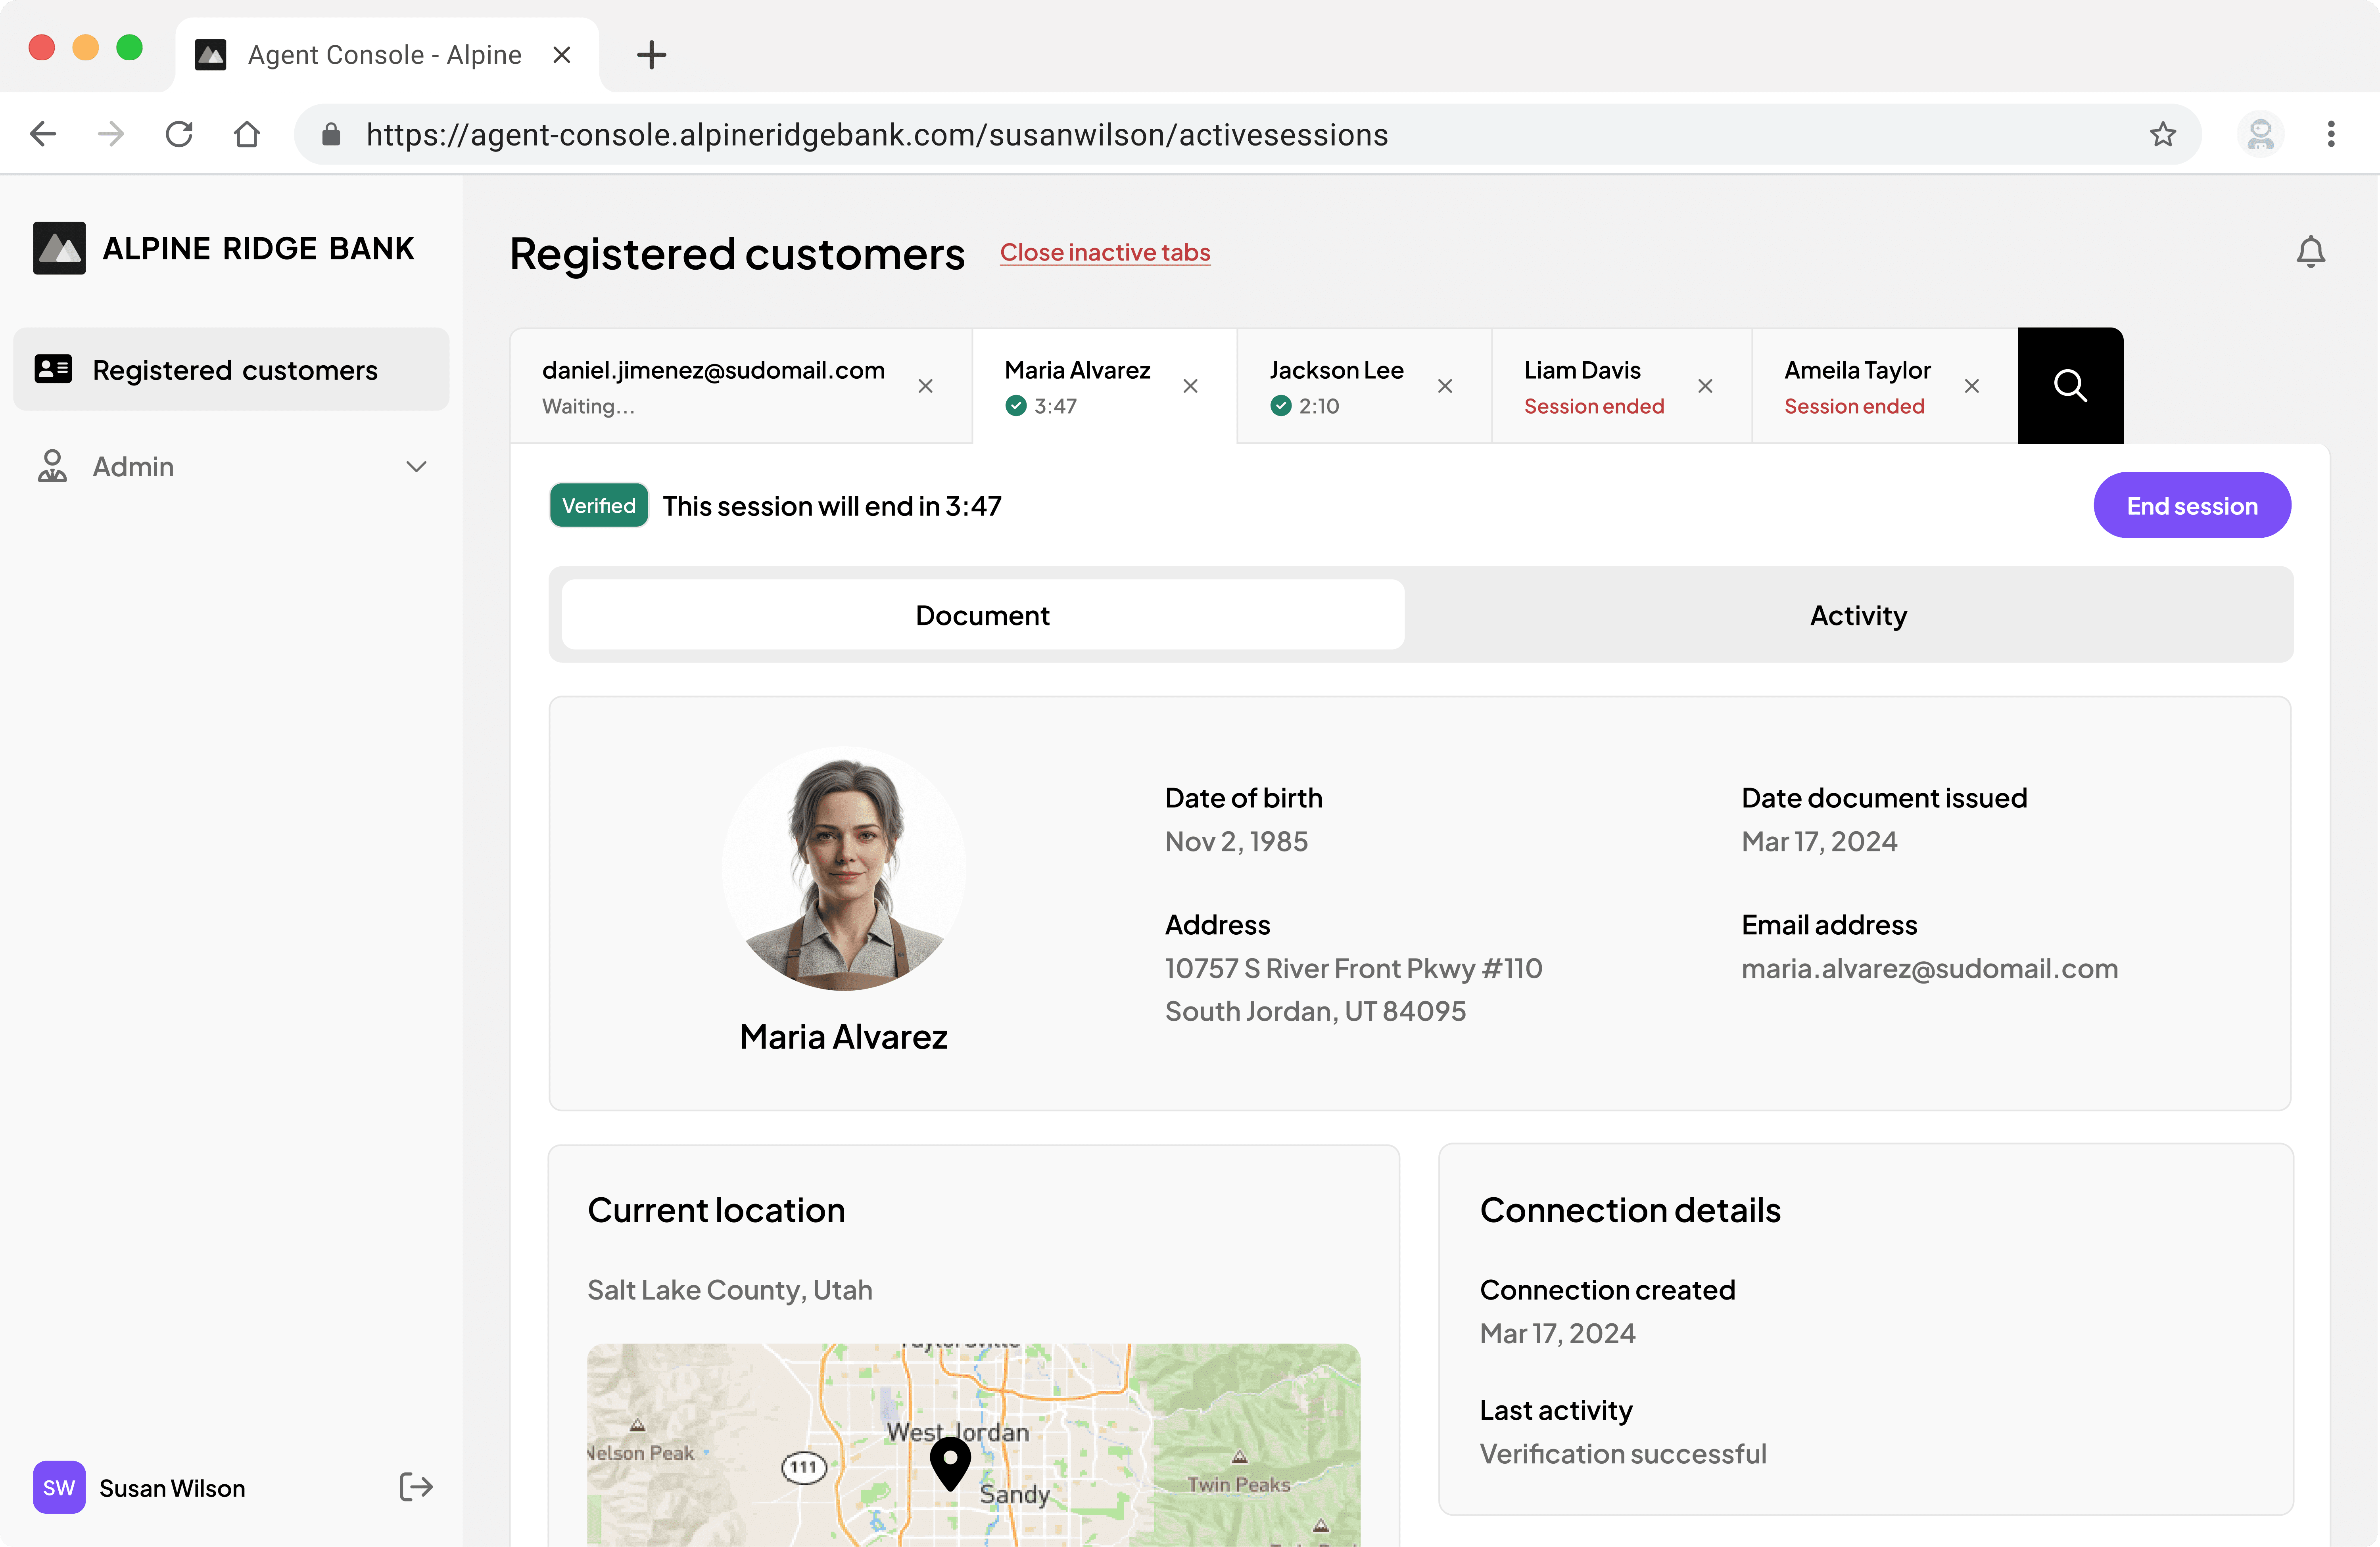Click the logout icon beside Susan Wilson
The image size is (2380, 1547).
click(x=416, y=1487)
